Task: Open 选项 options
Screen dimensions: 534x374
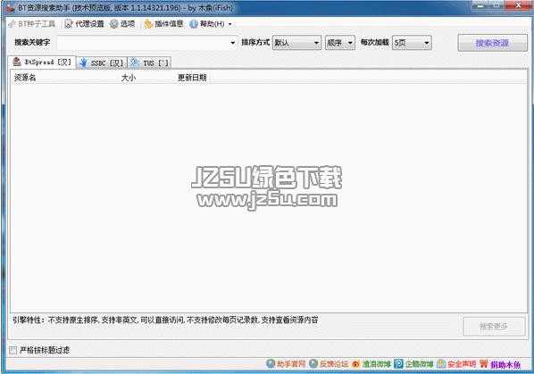Action: [x=122, y=24]
